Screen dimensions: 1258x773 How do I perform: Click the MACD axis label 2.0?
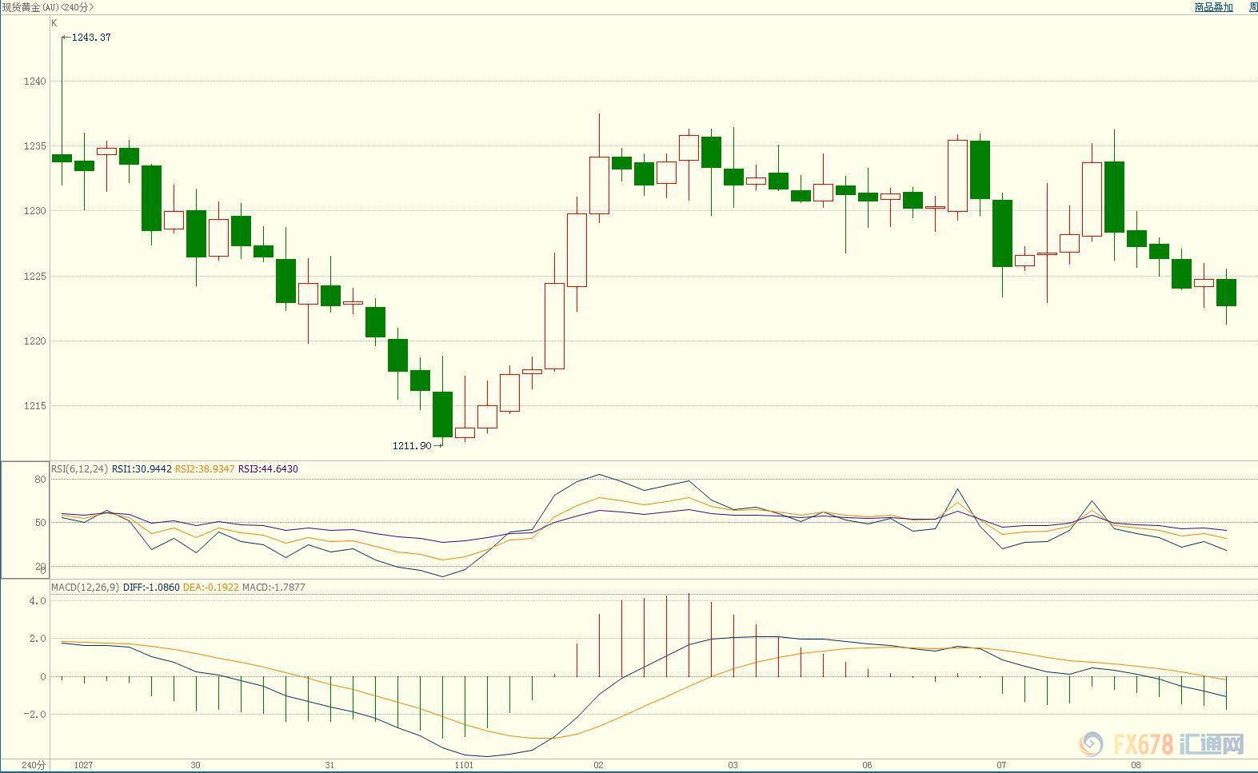(38, 639)
